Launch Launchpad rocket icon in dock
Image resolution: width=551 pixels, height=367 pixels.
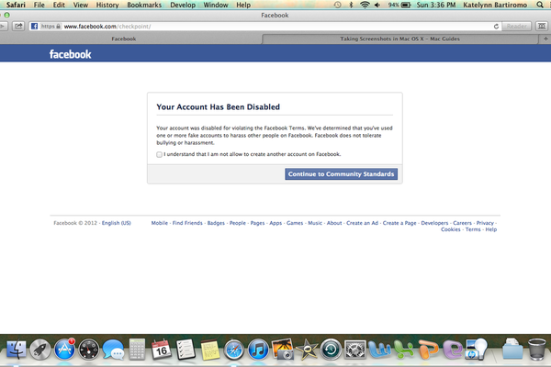tap(40, 350)
